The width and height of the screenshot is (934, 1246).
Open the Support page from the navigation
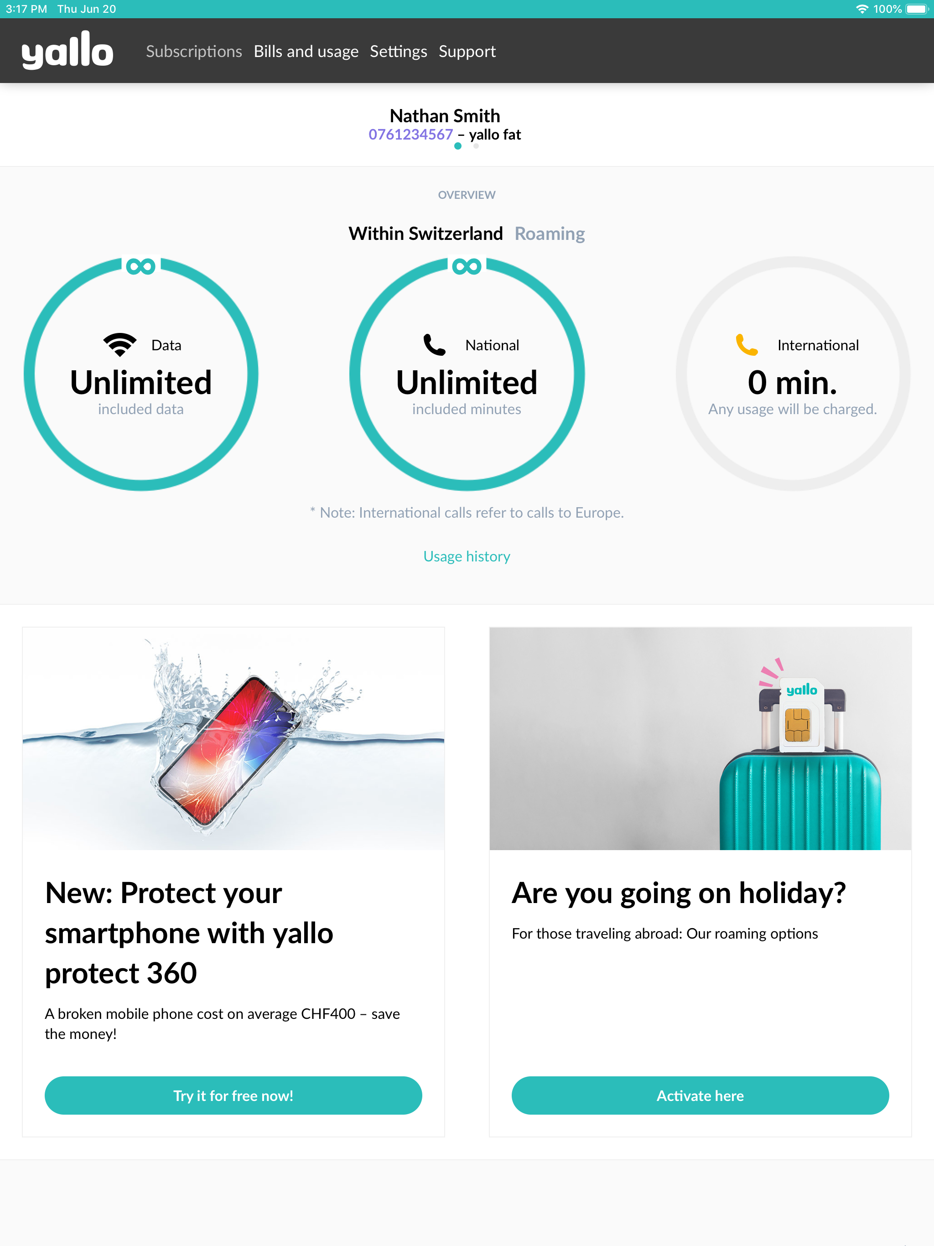tap(467, 51)
